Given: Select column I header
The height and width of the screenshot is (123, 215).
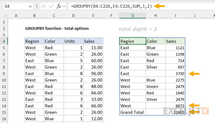Looking at the screenshot, I should click(175, 15).
